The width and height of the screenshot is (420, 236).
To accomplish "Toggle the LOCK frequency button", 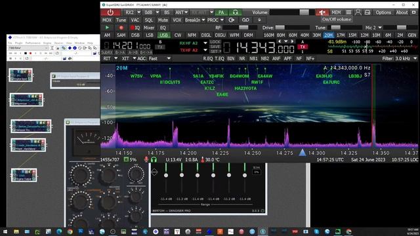I will (x=215, y=42).
